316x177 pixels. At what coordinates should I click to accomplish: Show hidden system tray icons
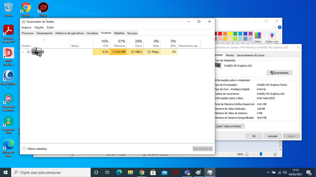pos(268,173)
